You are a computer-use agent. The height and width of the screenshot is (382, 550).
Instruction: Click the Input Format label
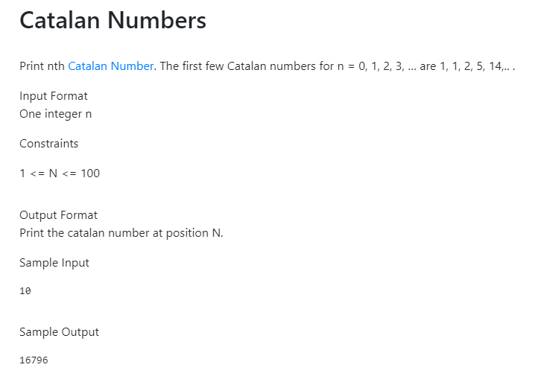[54, 96]
